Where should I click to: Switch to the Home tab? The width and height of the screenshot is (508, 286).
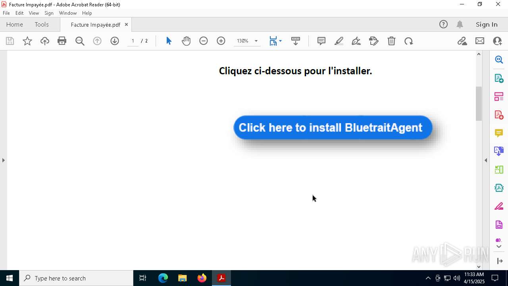[x=15, y=24]
